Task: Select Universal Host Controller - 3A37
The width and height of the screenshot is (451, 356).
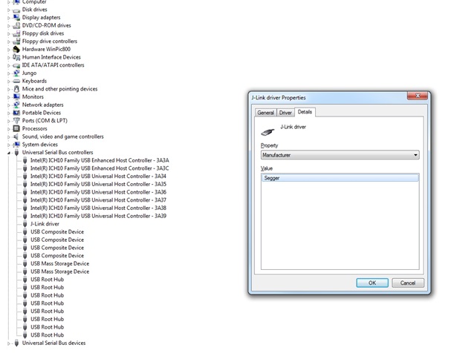Action: (98, 200)
